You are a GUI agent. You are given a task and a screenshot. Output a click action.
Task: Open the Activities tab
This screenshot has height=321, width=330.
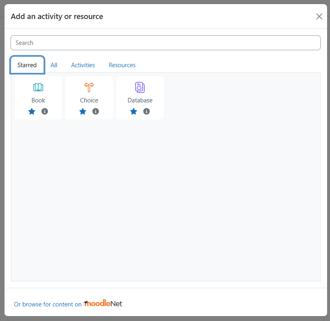[x=83, y=65]
